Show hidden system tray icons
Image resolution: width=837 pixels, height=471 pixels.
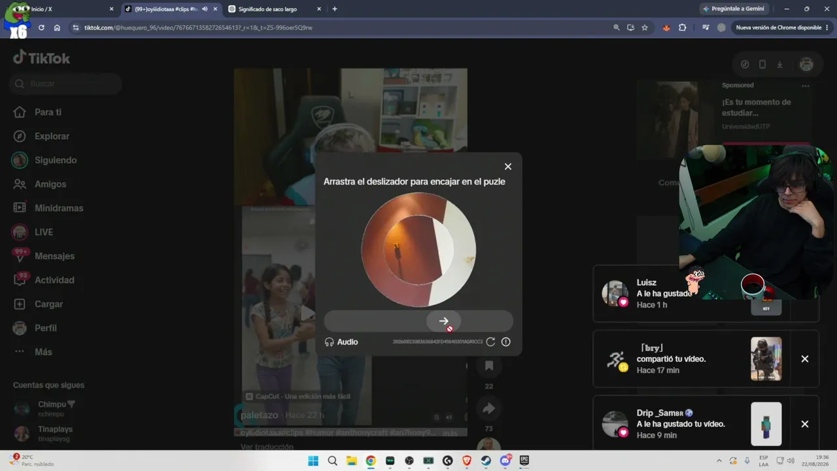click(x=719, y=461)
